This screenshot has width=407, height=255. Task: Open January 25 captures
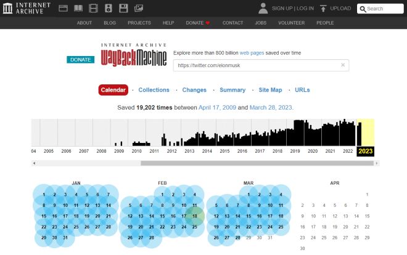(76, 227)
